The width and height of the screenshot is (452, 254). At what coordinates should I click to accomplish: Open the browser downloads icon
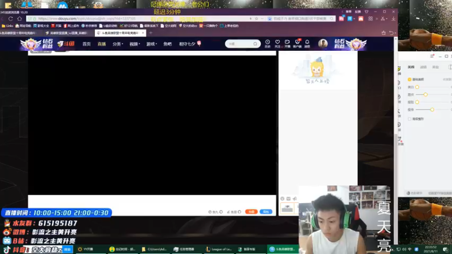[x=393, y=19]
